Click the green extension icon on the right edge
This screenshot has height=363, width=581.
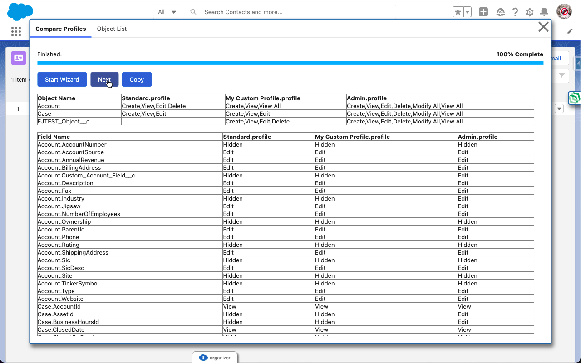point(575,98)
